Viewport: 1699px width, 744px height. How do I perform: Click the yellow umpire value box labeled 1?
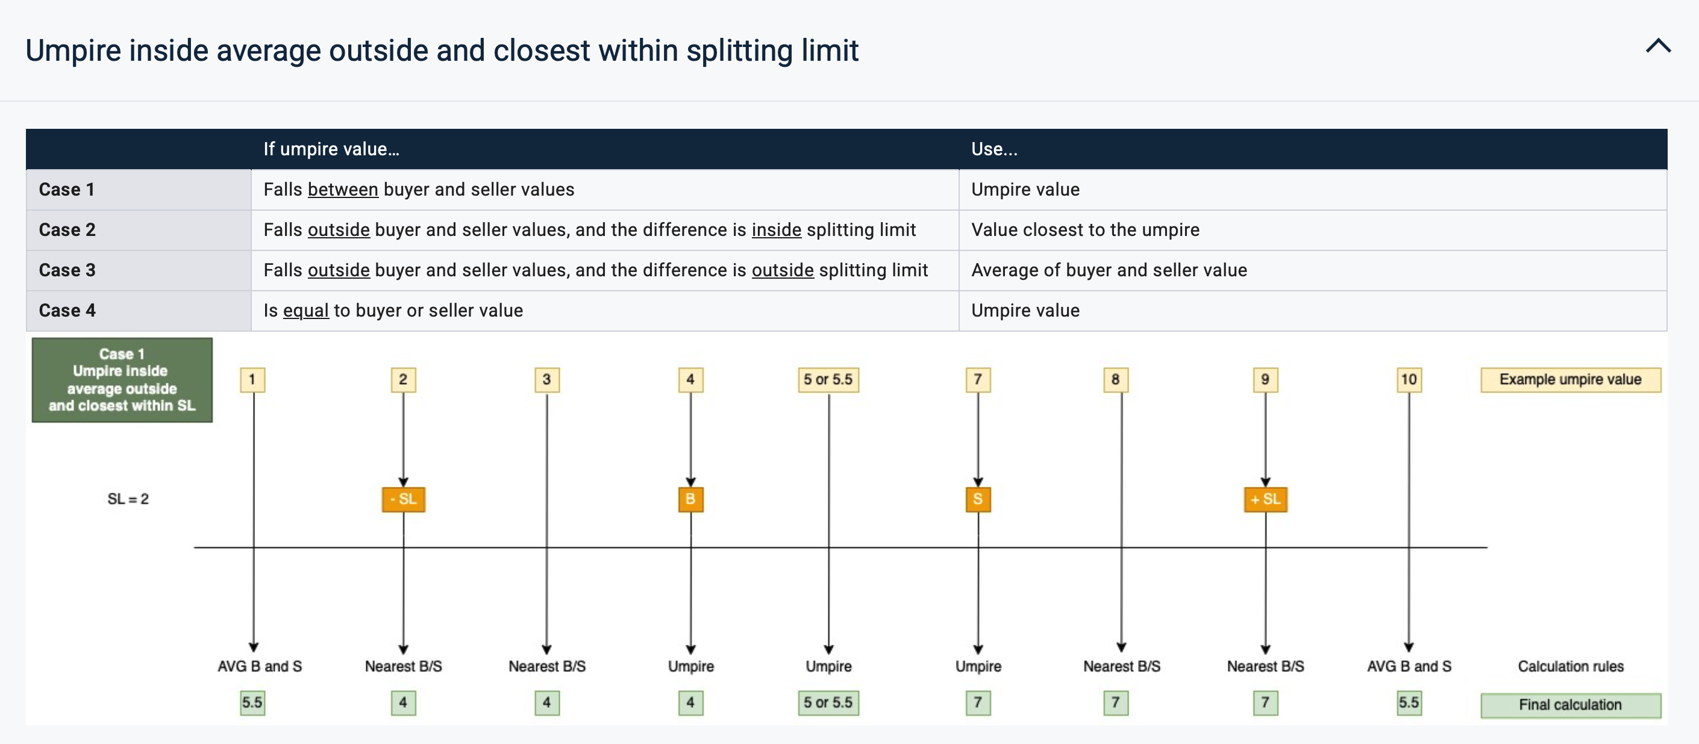pos(252,380)
